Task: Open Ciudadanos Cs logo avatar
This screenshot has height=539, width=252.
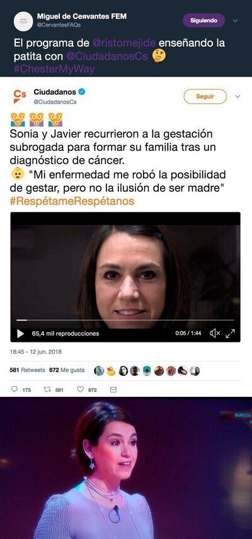Action: [x=20, y=96]
